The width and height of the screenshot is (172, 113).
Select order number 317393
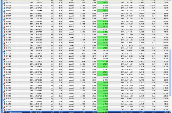pyautogui.click(x=8, y=96)
